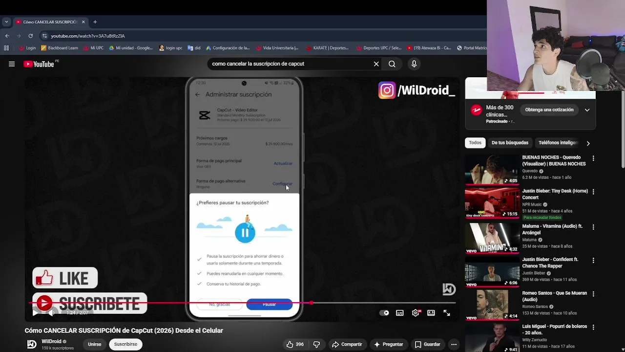Screen dimensions: 625x352
Task: Open the (19) Atewaza Bi bookmark
Action: (429, 48)
